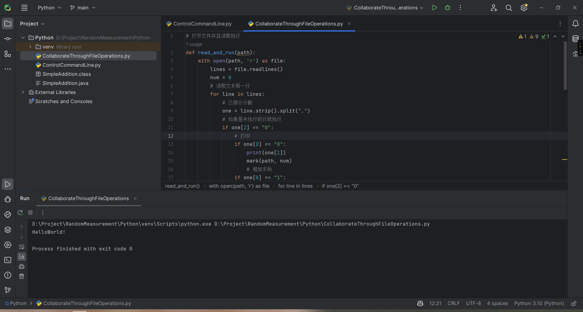Jump to next highlighted error arrow
The image size is (583, 312).
563,36
